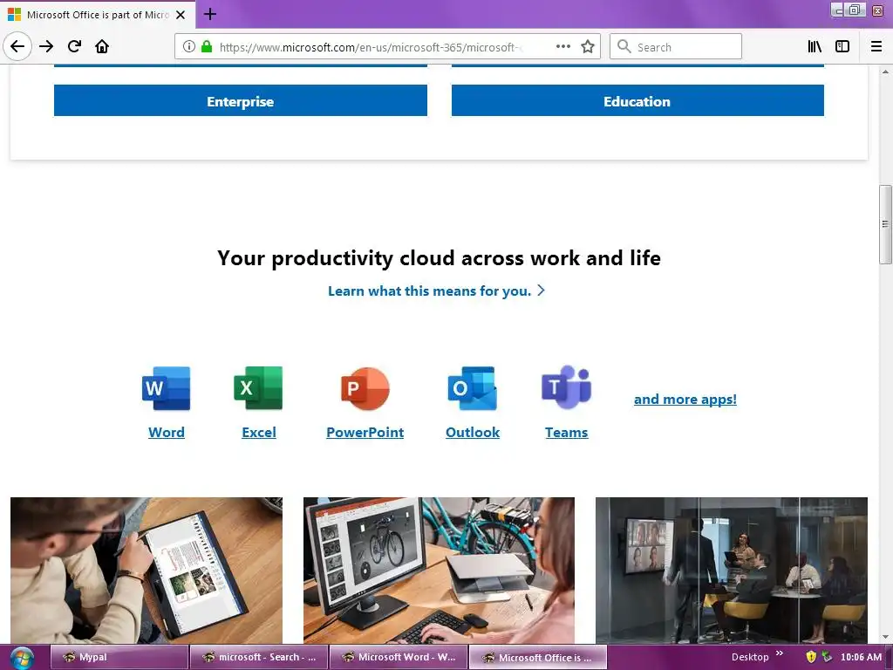Open the Library icon in toolbar
893x670 pixels.
coord(815,46)
